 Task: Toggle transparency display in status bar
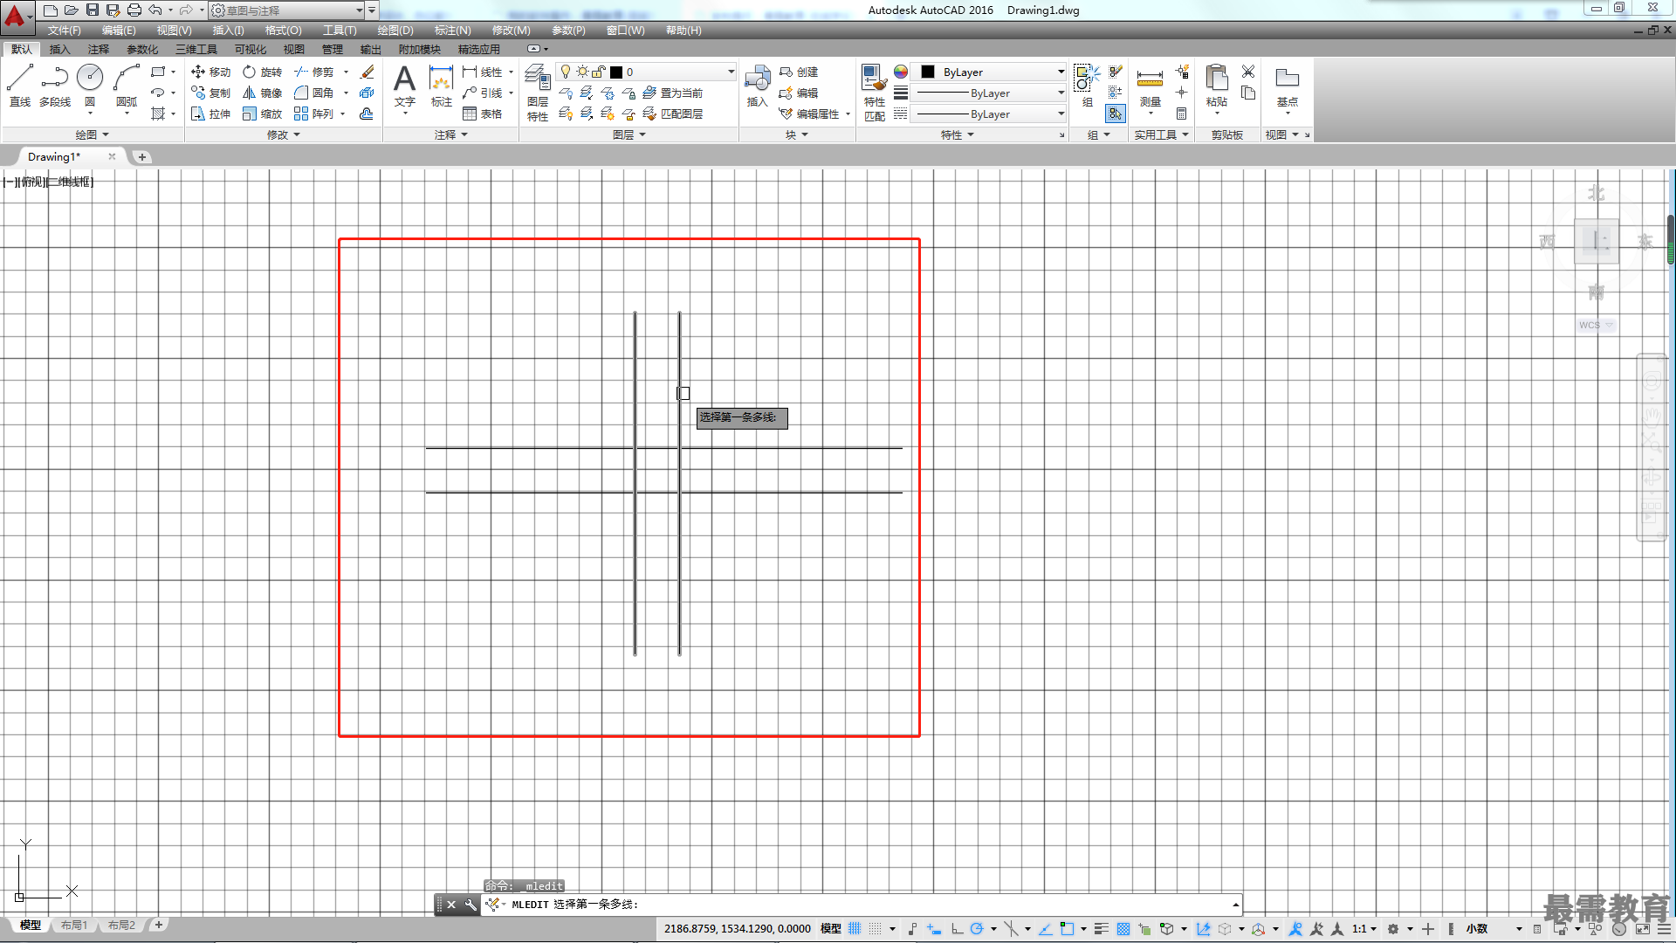1123,928
